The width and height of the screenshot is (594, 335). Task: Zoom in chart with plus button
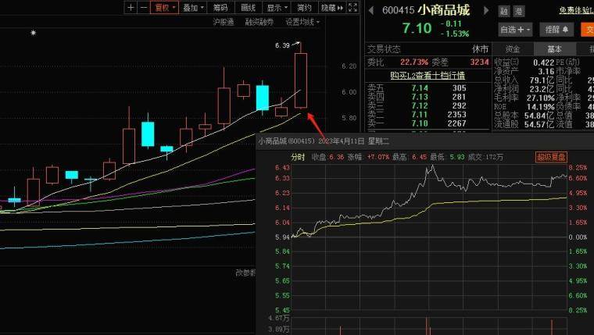click(x=131, y=7)
